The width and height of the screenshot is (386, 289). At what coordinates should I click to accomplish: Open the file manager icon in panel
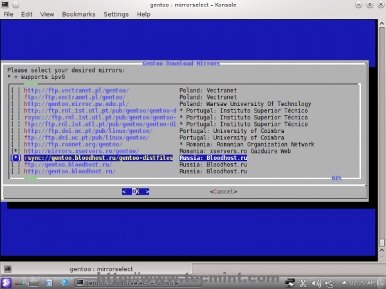(x=33, y=283)
